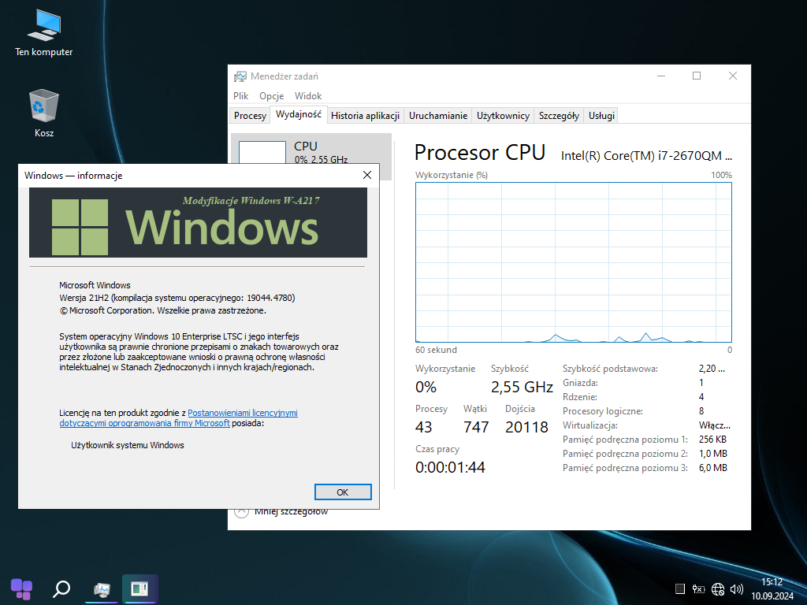The width and height of the screenshot is (807, 605).
Task: Go to the Historia aplikacji tab
Action: 365,116
